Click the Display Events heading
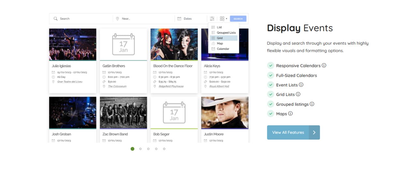The width and height of the screenshot is (417, 170). click(300, 28)
